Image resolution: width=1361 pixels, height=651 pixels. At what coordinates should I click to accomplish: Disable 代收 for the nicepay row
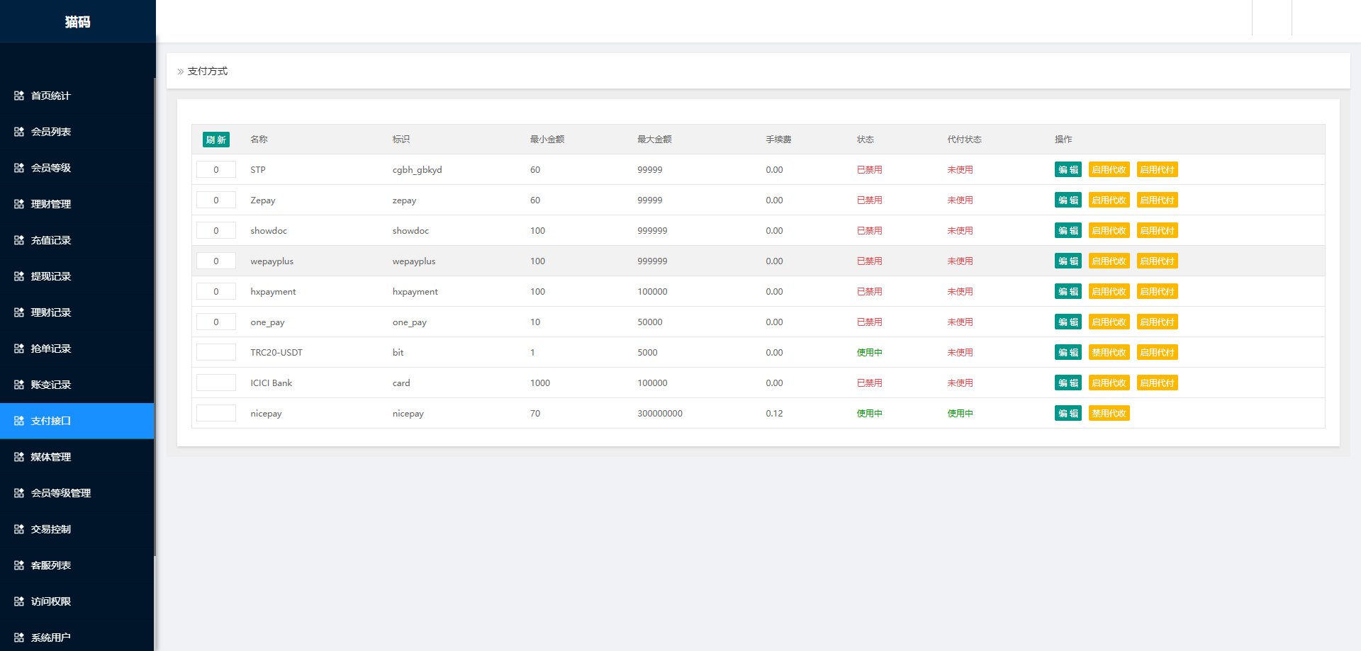[1109, 414]
